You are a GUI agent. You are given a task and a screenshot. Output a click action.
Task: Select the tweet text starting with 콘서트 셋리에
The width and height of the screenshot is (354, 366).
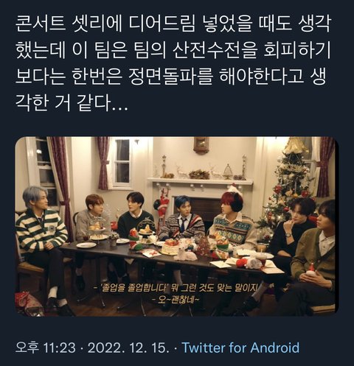click(173, 63)
